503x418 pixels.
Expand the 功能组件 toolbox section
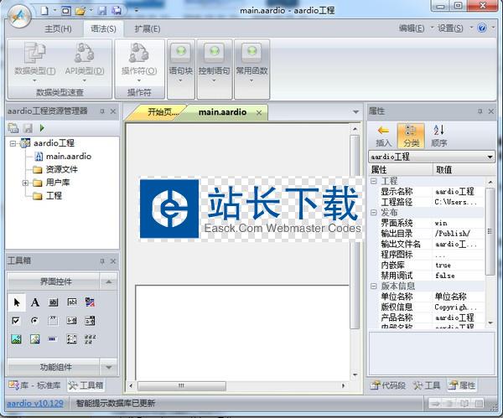109,367
